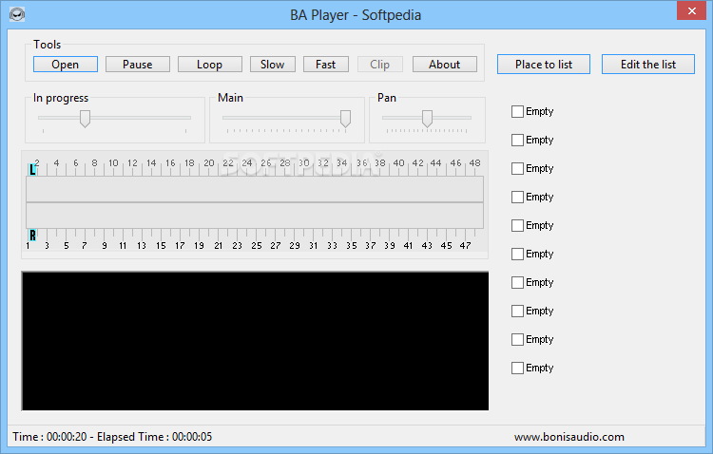Close the BA Player window

pos(692,10)
